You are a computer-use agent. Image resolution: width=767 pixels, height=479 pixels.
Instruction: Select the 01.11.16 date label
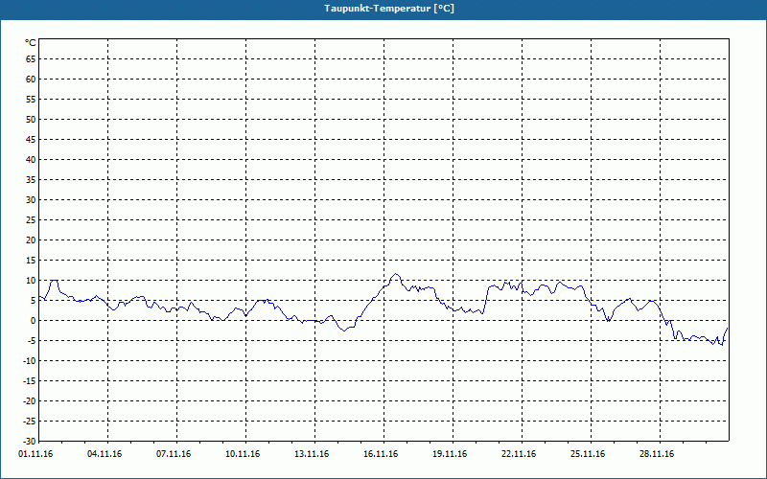pos(35,454)
